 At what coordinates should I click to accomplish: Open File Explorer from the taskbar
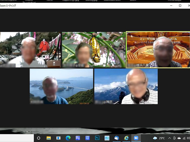click(48, 138)
